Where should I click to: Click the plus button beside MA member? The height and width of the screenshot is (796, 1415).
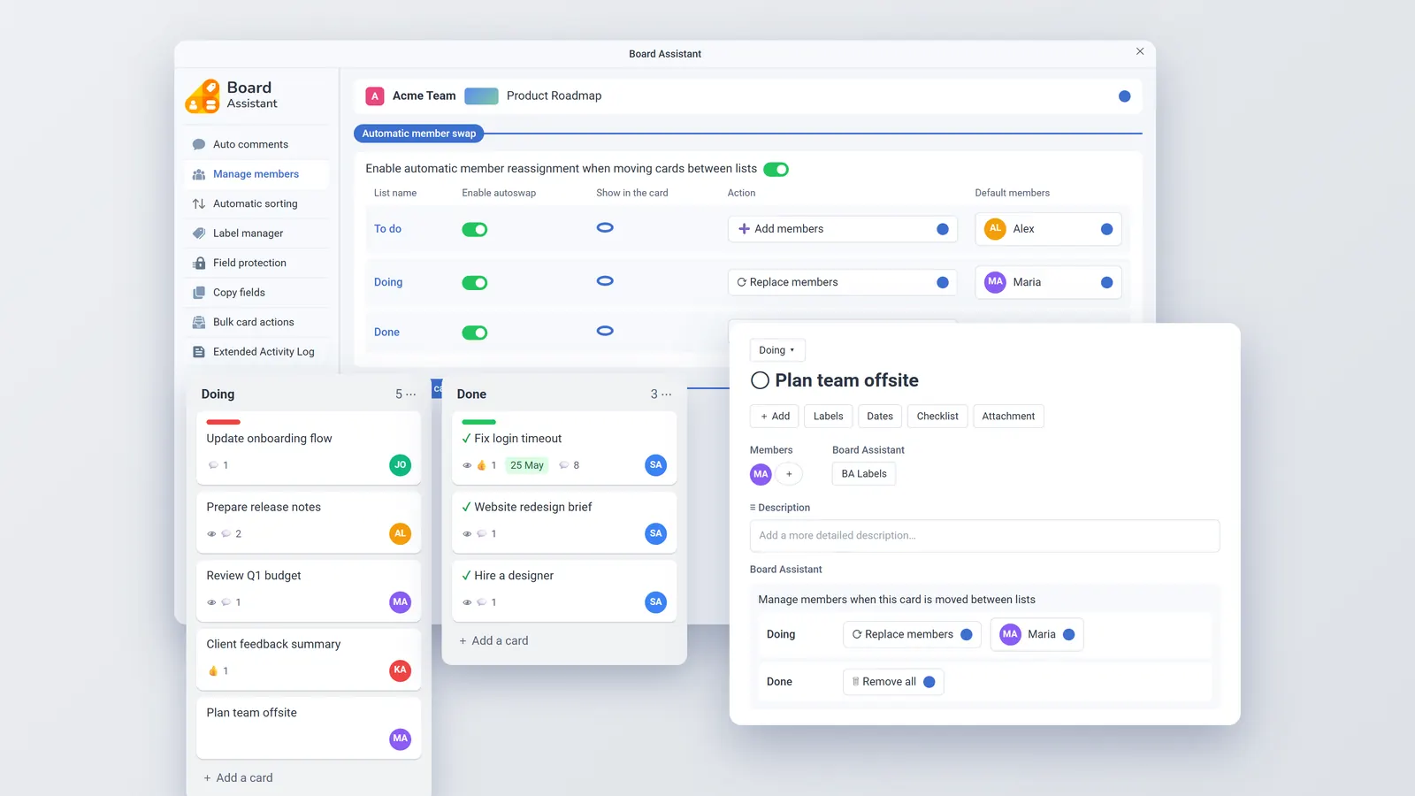(789, 474)
